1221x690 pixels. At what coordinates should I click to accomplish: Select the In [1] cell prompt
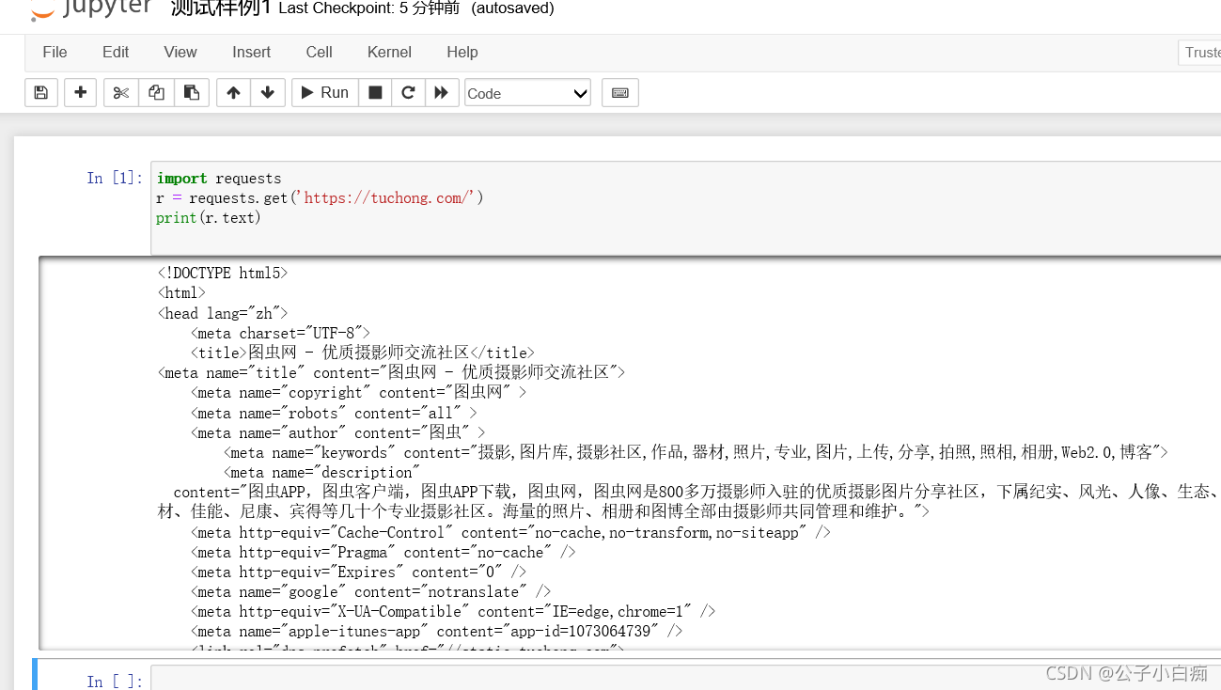click(115, 178)
